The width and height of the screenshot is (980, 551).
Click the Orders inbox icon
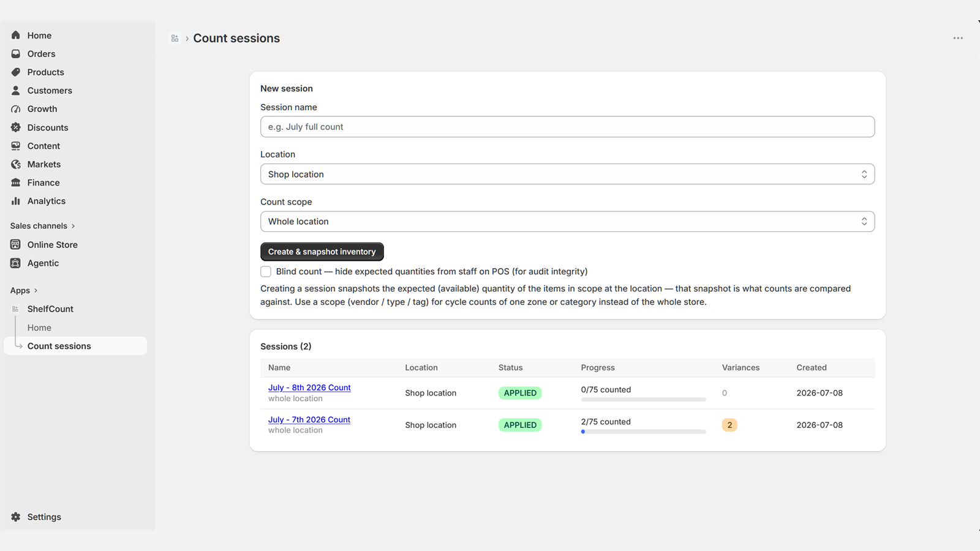[x=16, y=54]
